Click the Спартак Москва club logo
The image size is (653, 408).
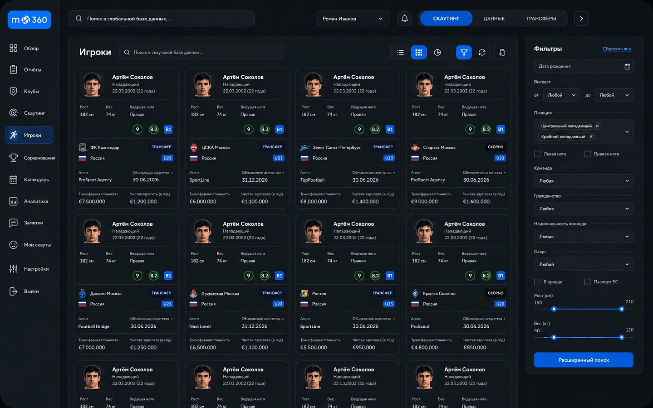point(415,147)
